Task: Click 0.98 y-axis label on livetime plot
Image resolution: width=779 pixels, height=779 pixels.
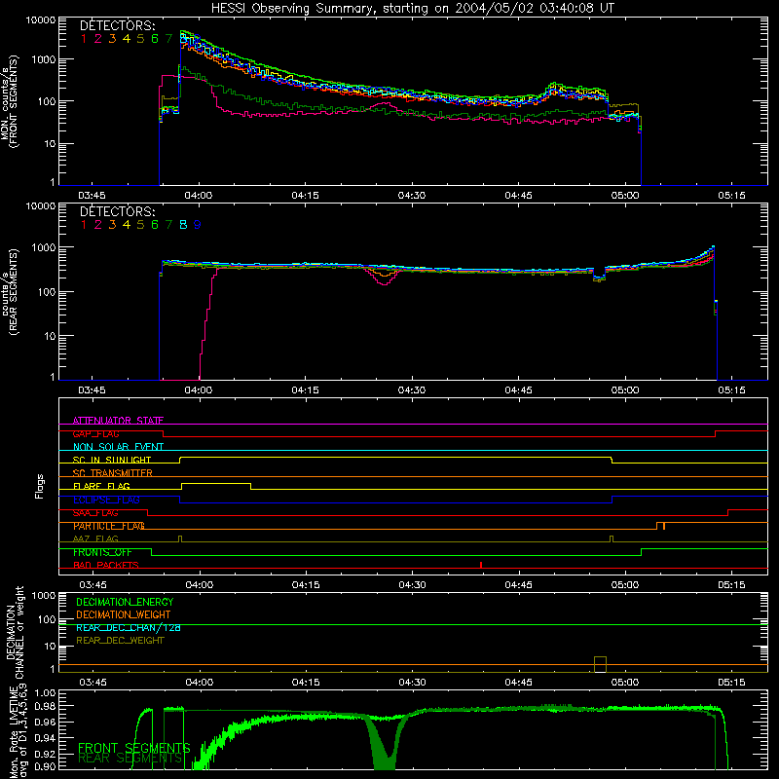Action: (x=46, y=706)
